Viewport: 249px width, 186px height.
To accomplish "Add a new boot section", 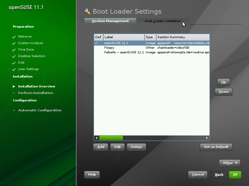I will (101, 147).
